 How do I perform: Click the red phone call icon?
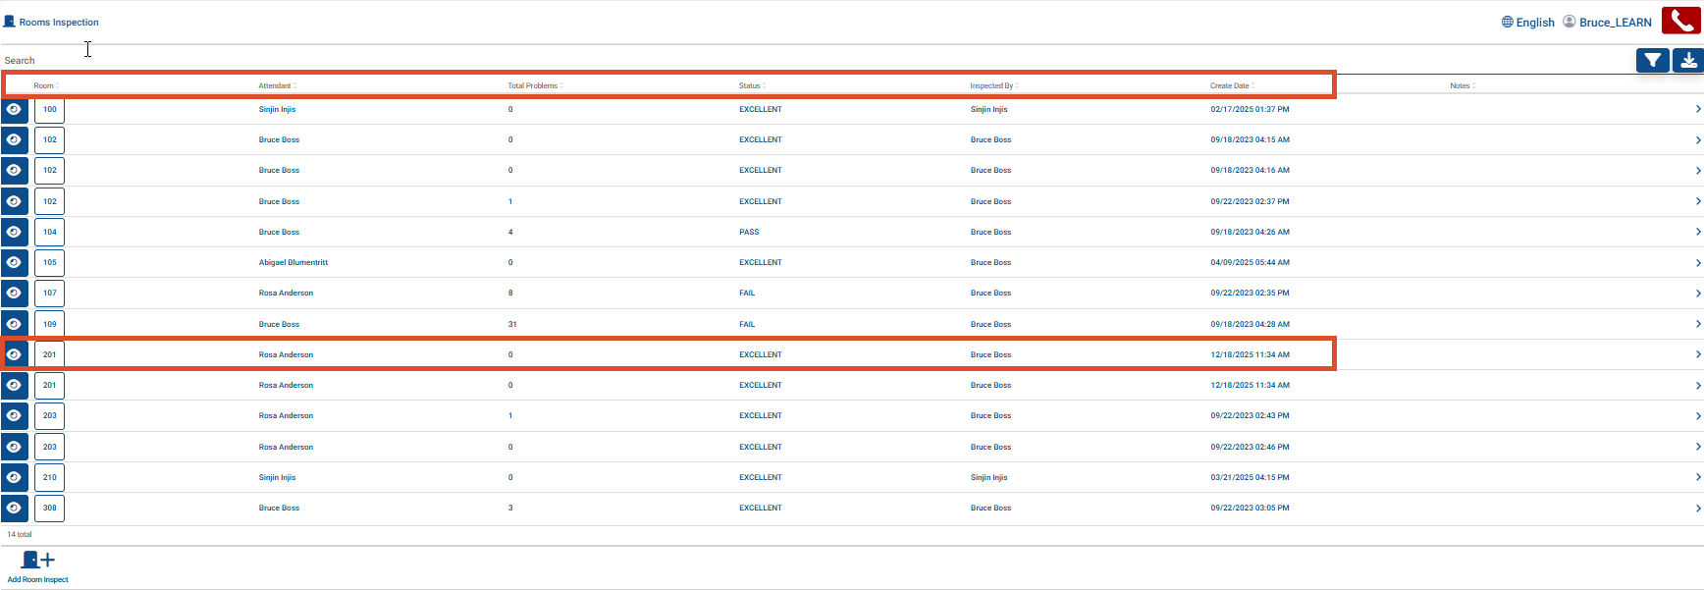click(1680, 21)
